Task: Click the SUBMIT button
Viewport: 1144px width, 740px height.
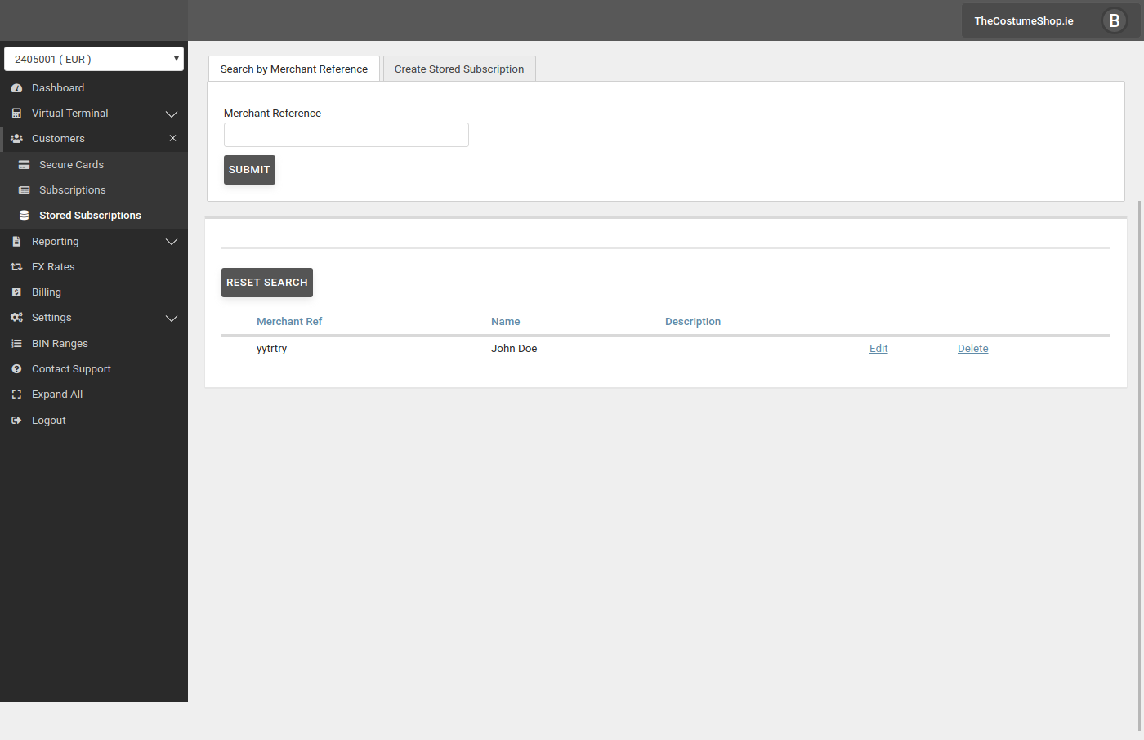Action: point(249,170)
